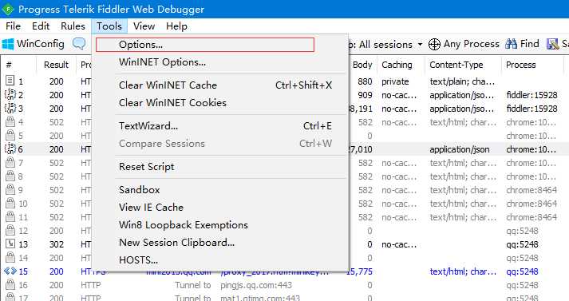
Task: Open the View menu
Action: pyautogui.click(x=144, y=26)
